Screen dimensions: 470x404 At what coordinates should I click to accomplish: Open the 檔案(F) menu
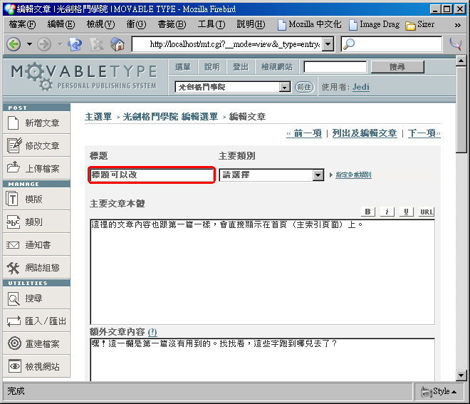click(x=23, y=24)
